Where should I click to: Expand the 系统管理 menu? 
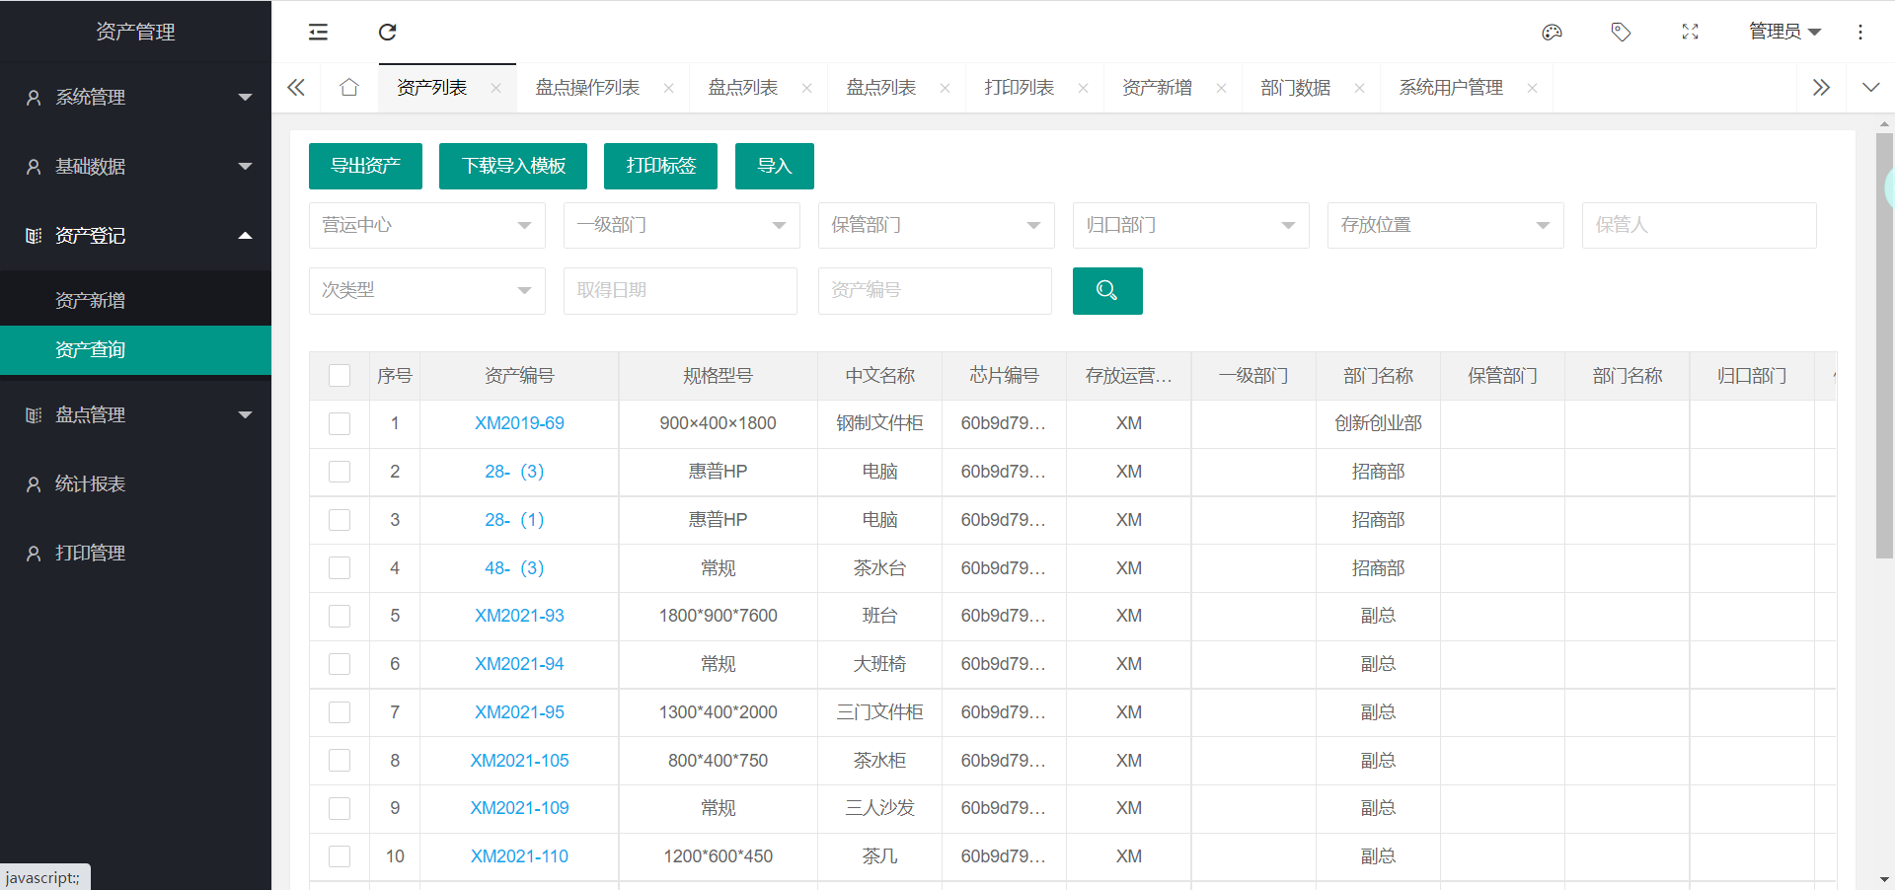(135, 98)
